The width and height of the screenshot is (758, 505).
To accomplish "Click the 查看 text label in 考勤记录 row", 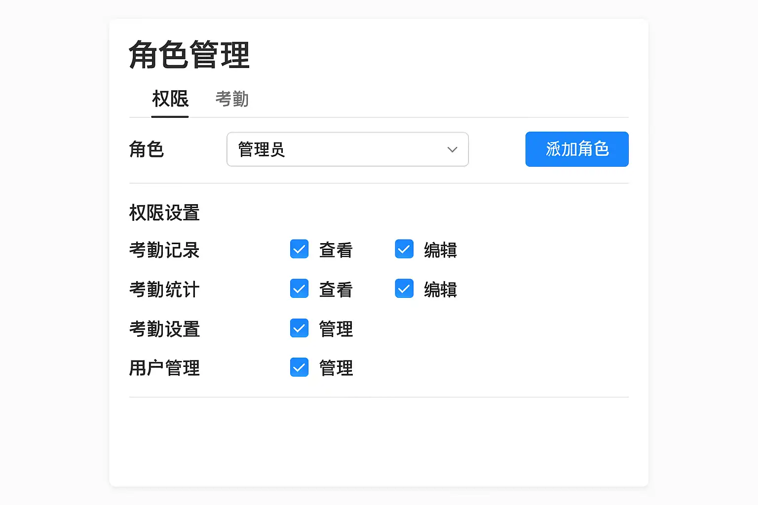I will pos(336,250).
